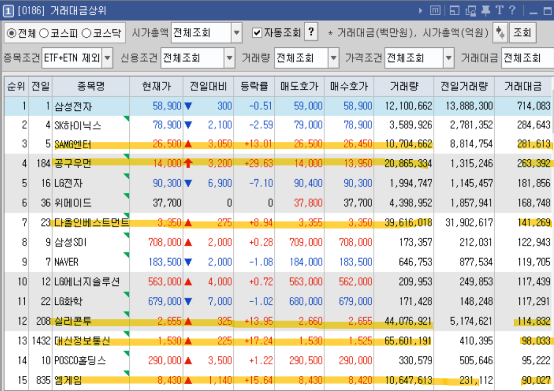The image size is (554, 391).
Task: Click LG화학 bid price 679,000
Action: pyautogui.click(x=355, y=302)
